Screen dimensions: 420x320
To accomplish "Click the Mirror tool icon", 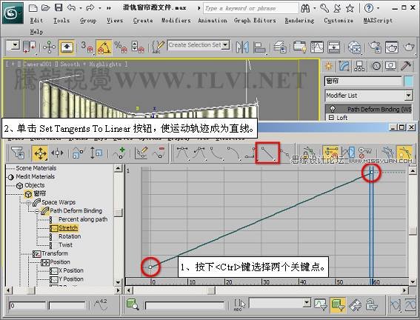I will click(242, 47).
